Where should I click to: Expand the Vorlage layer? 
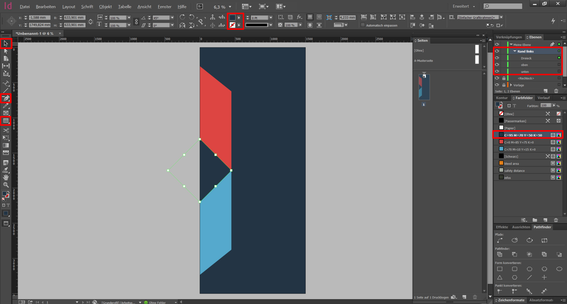point(511,85)
